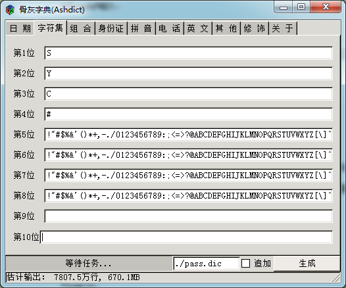
Task: Click the 等待任务 status button
Action: (x=88, y=263)
